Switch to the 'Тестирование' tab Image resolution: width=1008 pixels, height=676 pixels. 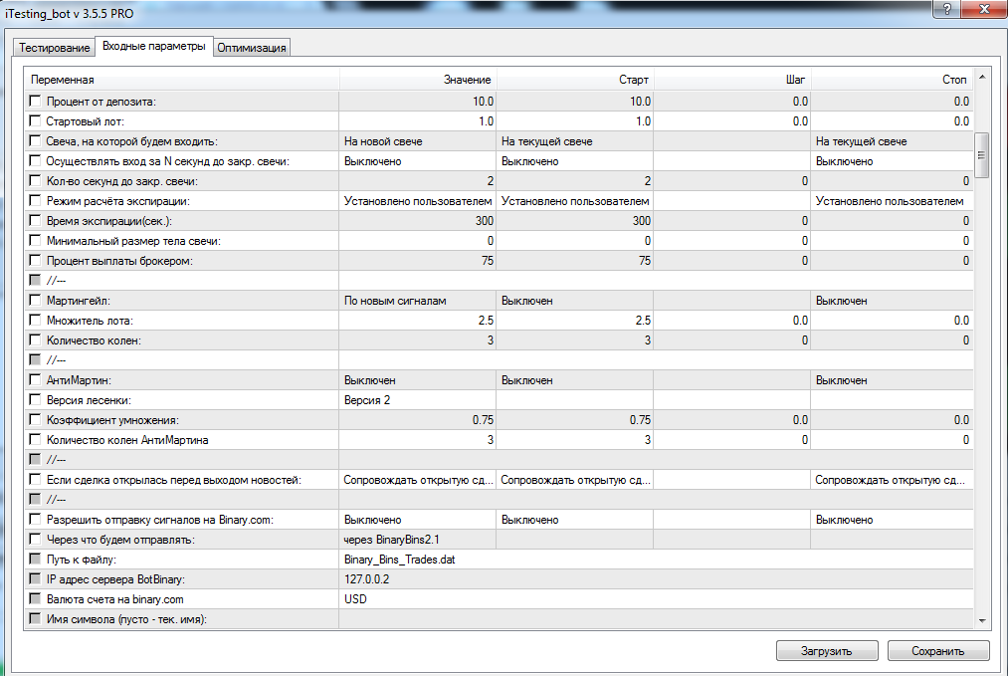coord(54,48)
